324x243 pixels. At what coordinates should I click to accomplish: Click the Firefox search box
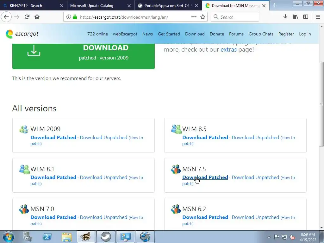click(235, 17)
